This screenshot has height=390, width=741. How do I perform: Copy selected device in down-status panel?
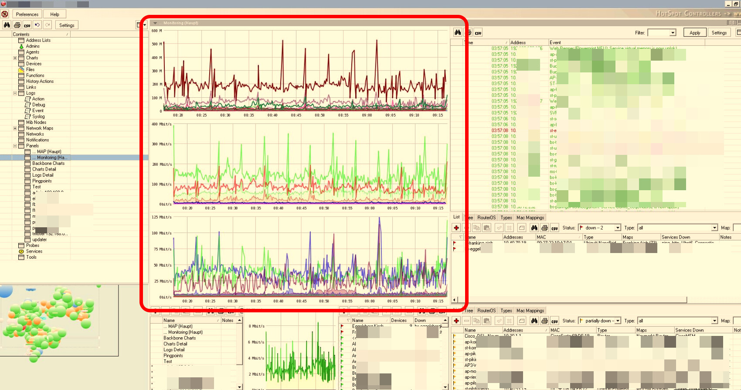(x=476, y=228)
